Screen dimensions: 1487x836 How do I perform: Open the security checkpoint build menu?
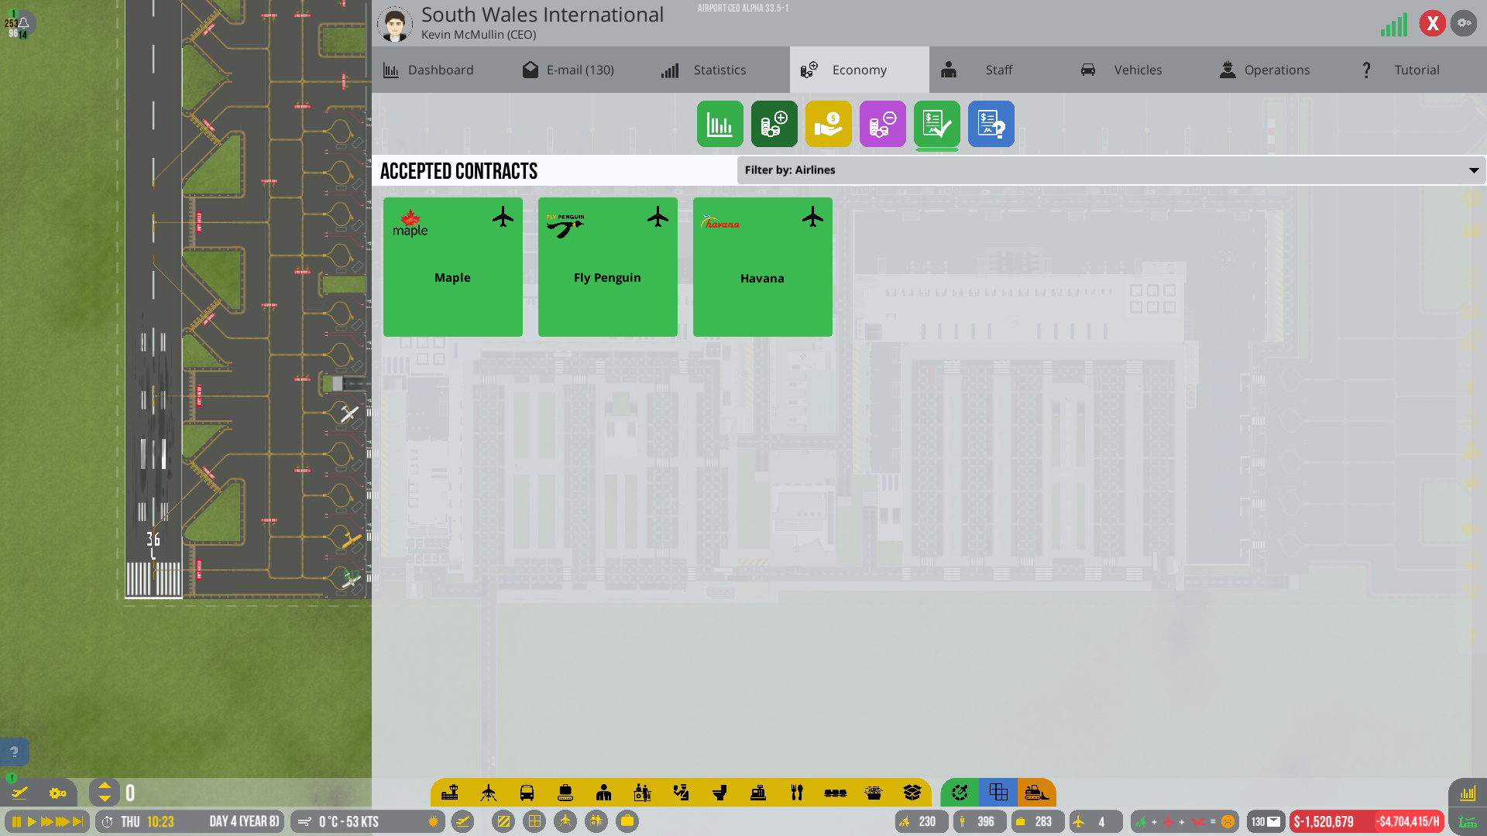click(x=682, y=793)
